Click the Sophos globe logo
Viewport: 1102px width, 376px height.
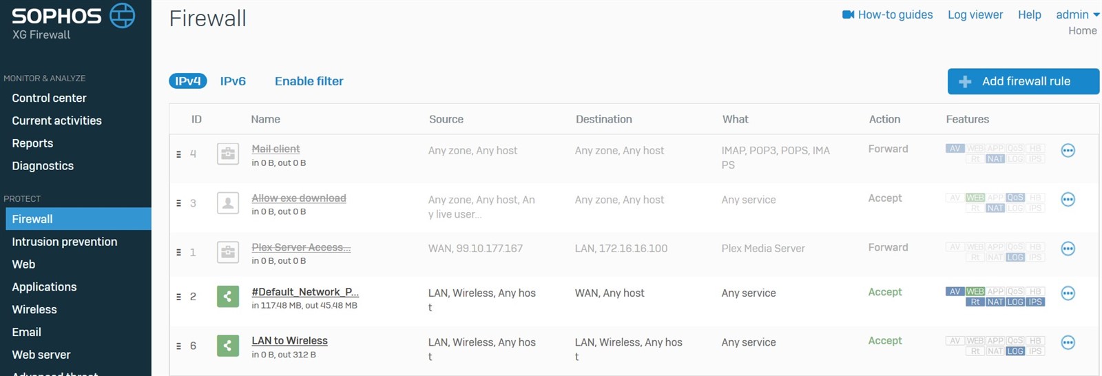tap(123, 15)
